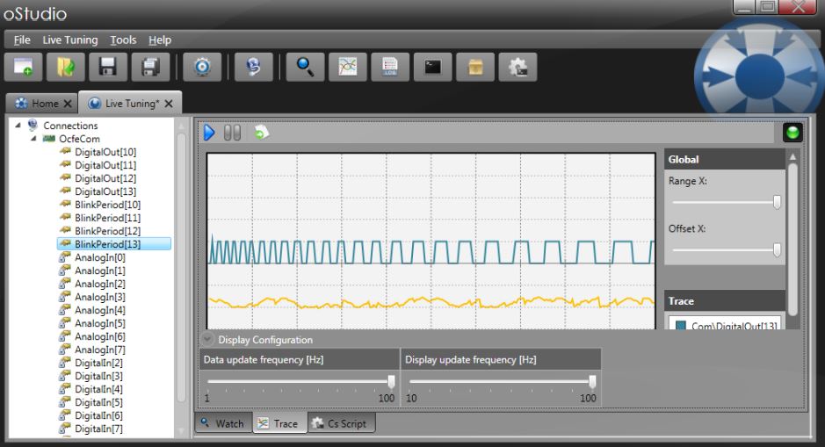Click the new project toolbar icon
Image resolution: width=825 pixels, height=447 pixels.
pyautogui.click(x=23, y=67)
